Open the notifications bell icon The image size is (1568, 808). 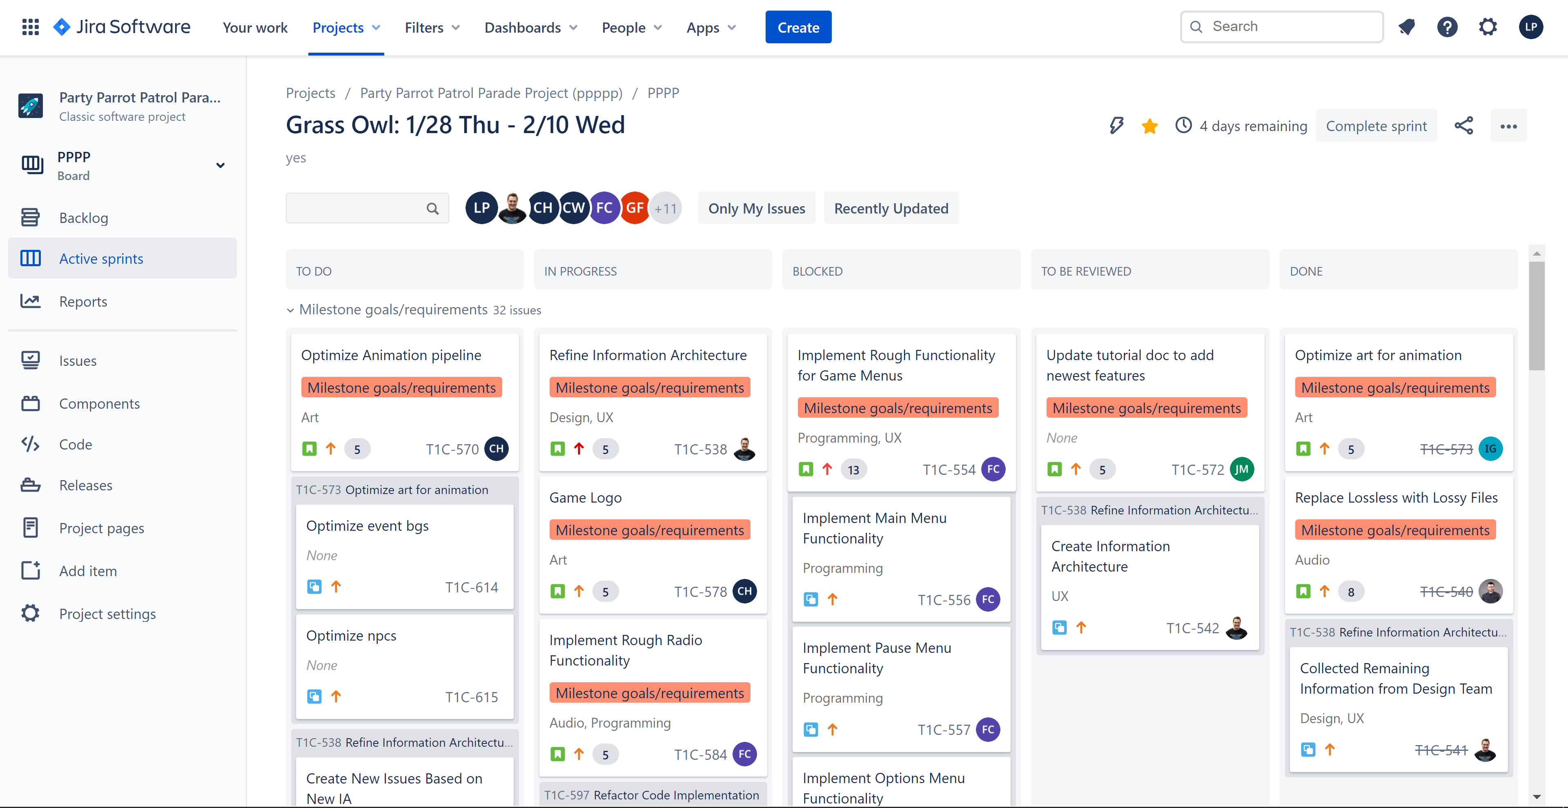[1406, 27]
